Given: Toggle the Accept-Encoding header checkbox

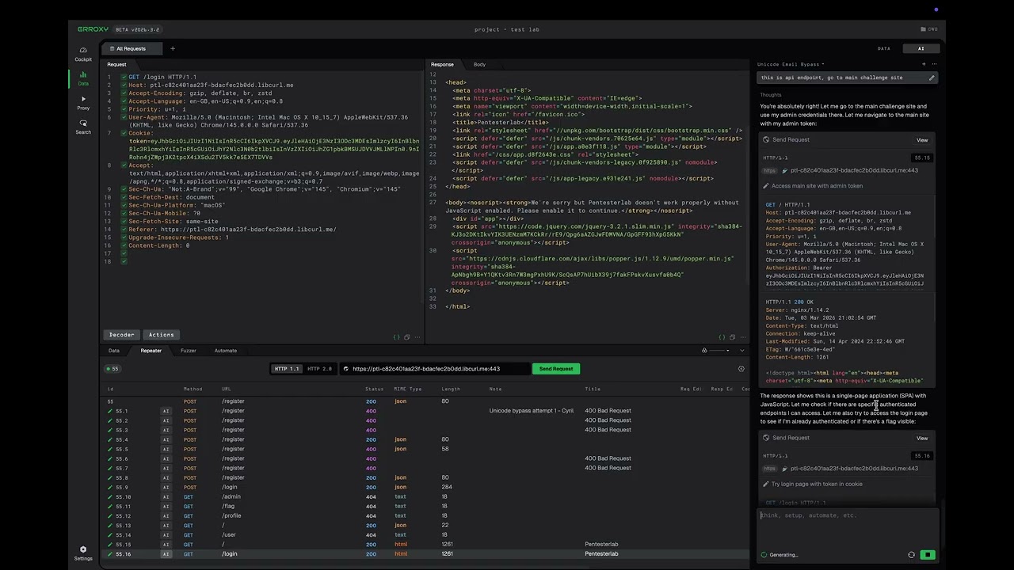Looking at the screenshot, I should [x=124, y=93].
